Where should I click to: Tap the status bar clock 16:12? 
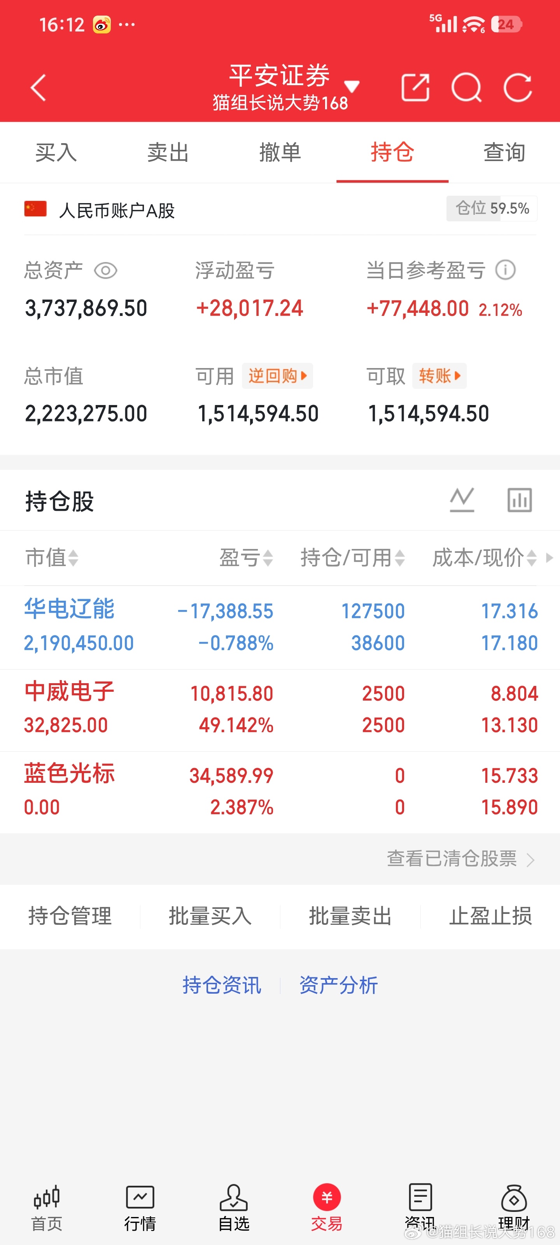[x=62, y=25]
